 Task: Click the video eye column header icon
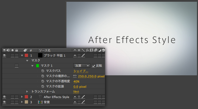click(4, 50)
